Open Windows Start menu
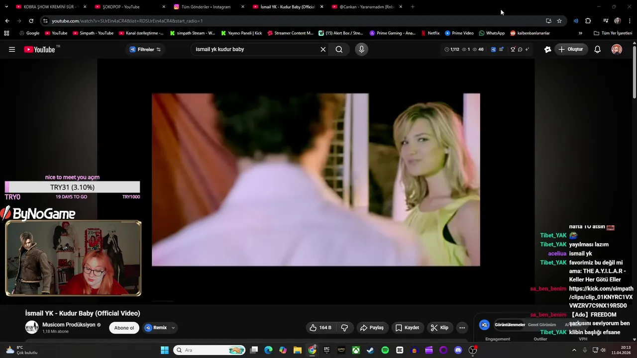Screen dimensions: 637x358 click(x=165, y=350)
